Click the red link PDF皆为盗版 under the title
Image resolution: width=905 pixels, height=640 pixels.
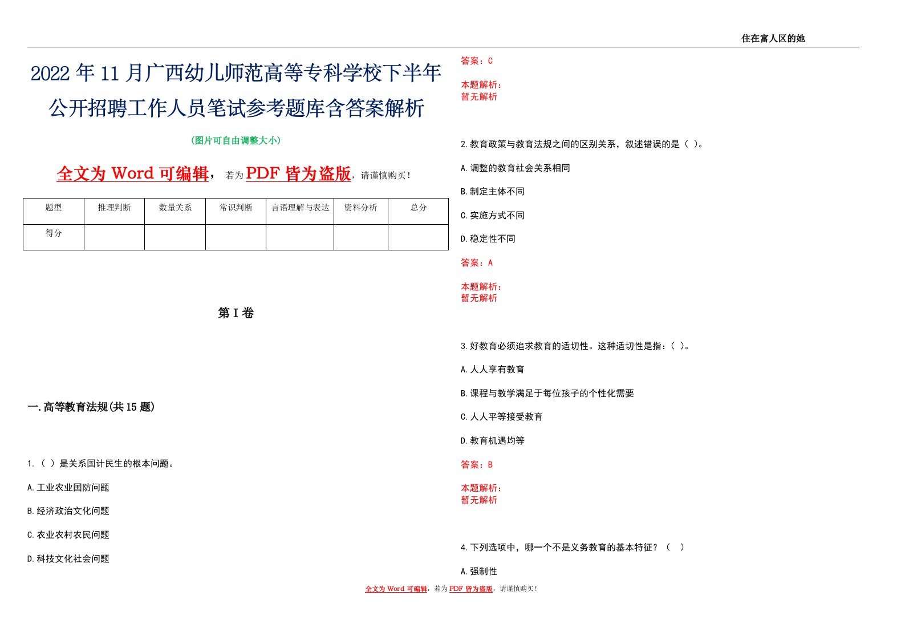coord(298,173)
